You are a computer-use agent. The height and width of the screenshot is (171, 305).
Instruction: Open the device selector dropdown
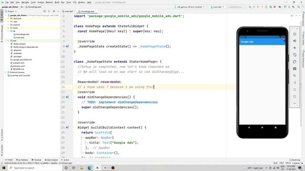pyautogui.click(x=190, y=7)
